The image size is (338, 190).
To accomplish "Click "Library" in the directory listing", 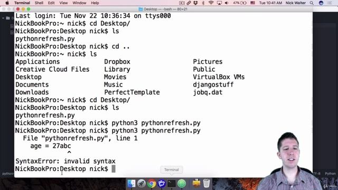I will (x=117, y=69).
